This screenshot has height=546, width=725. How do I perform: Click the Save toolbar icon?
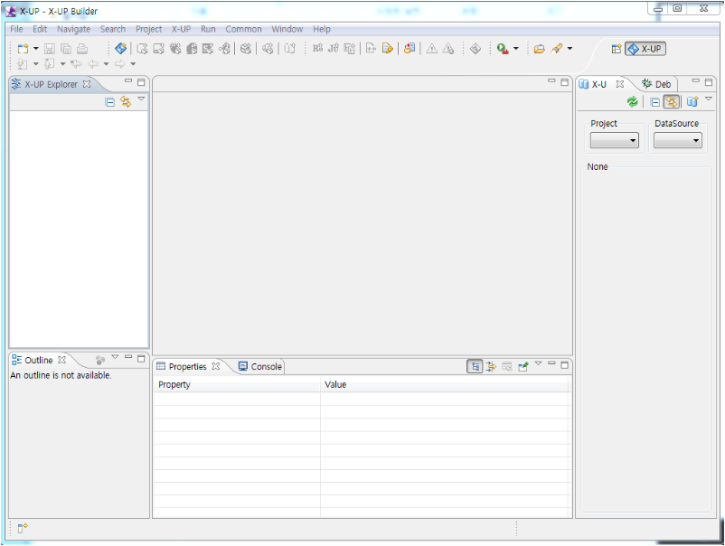point(50,49)
